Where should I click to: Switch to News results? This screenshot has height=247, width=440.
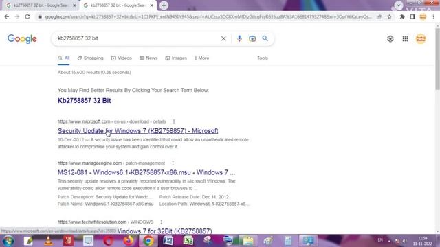coord(148,58)
